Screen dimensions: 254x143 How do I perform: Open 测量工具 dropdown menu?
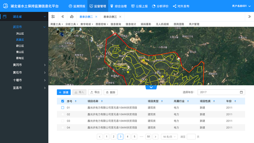(57, 24)
